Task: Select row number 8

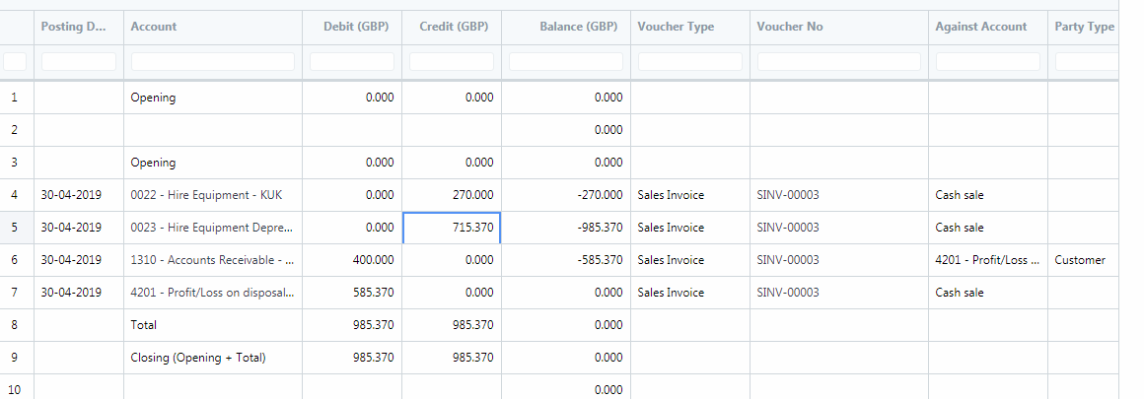Action: [17, 324]
